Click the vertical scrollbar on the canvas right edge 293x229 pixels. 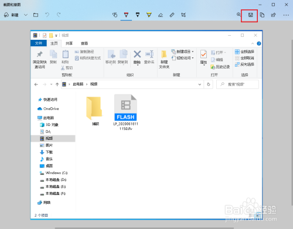292,122
